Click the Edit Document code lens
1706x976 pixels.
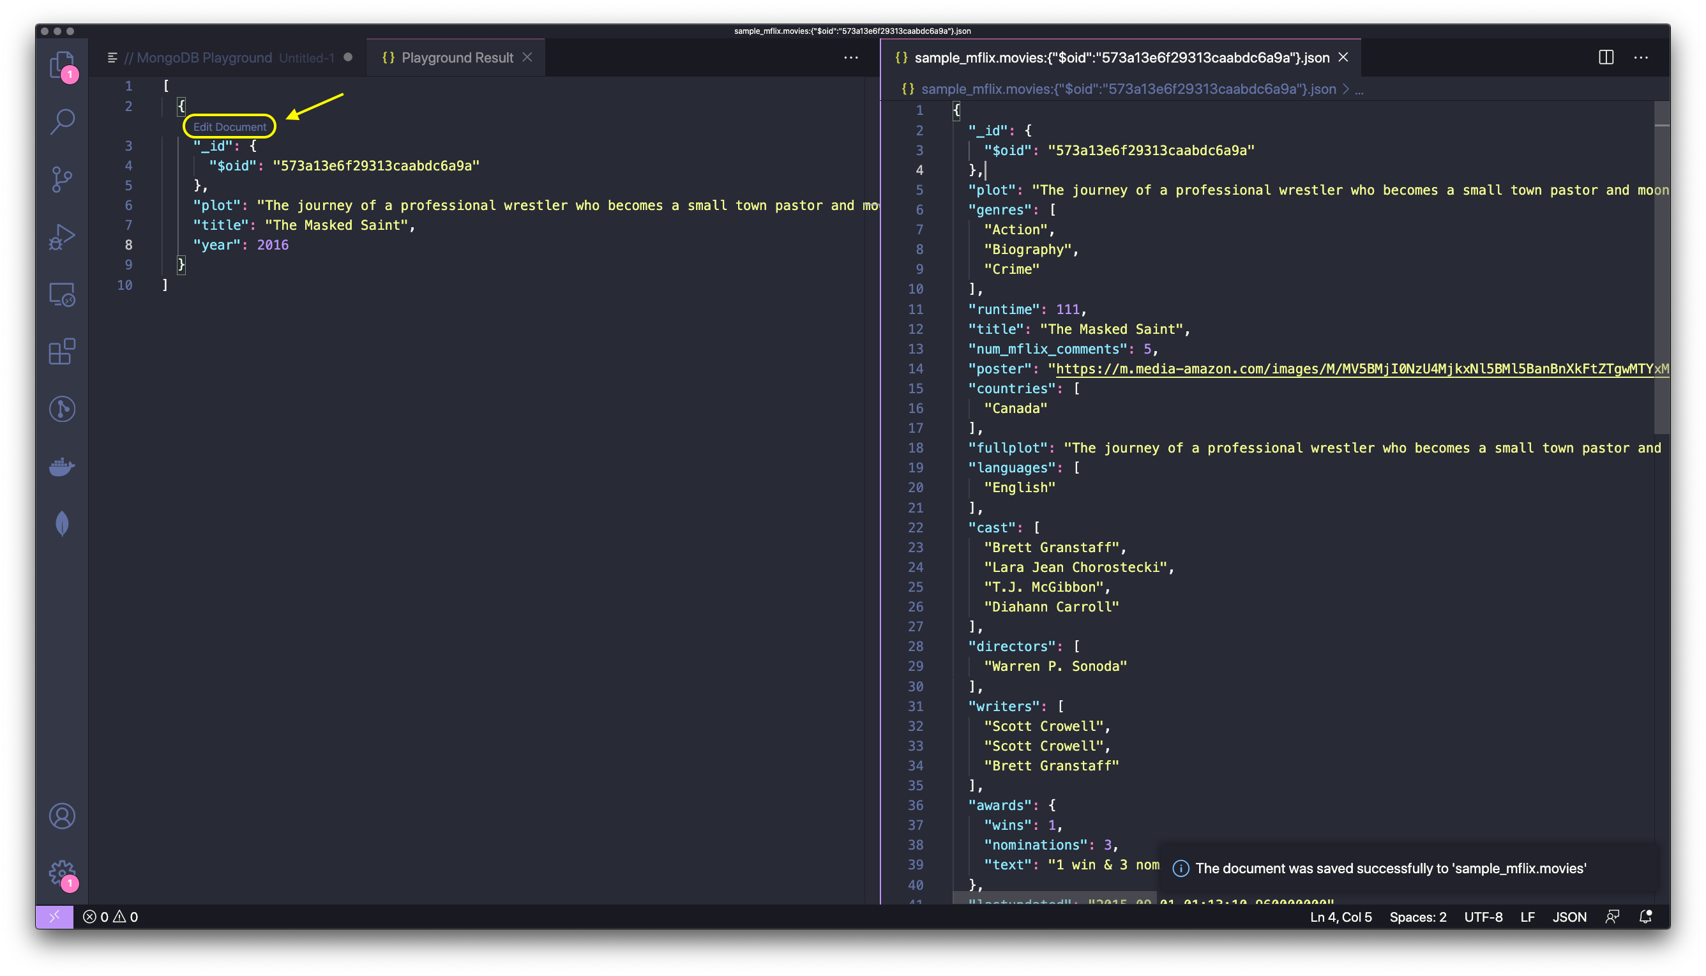(229, 126)
